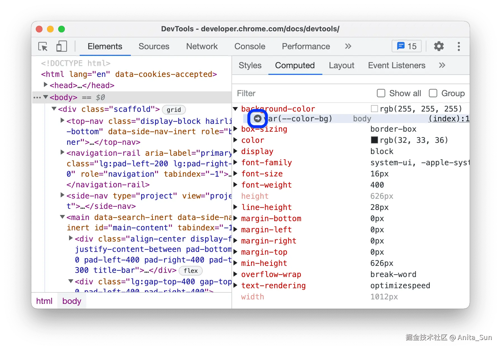The width and height of the screenshot is (501, 350).
Task: Expand the navigation-rail element
Action: pos(62,152)
